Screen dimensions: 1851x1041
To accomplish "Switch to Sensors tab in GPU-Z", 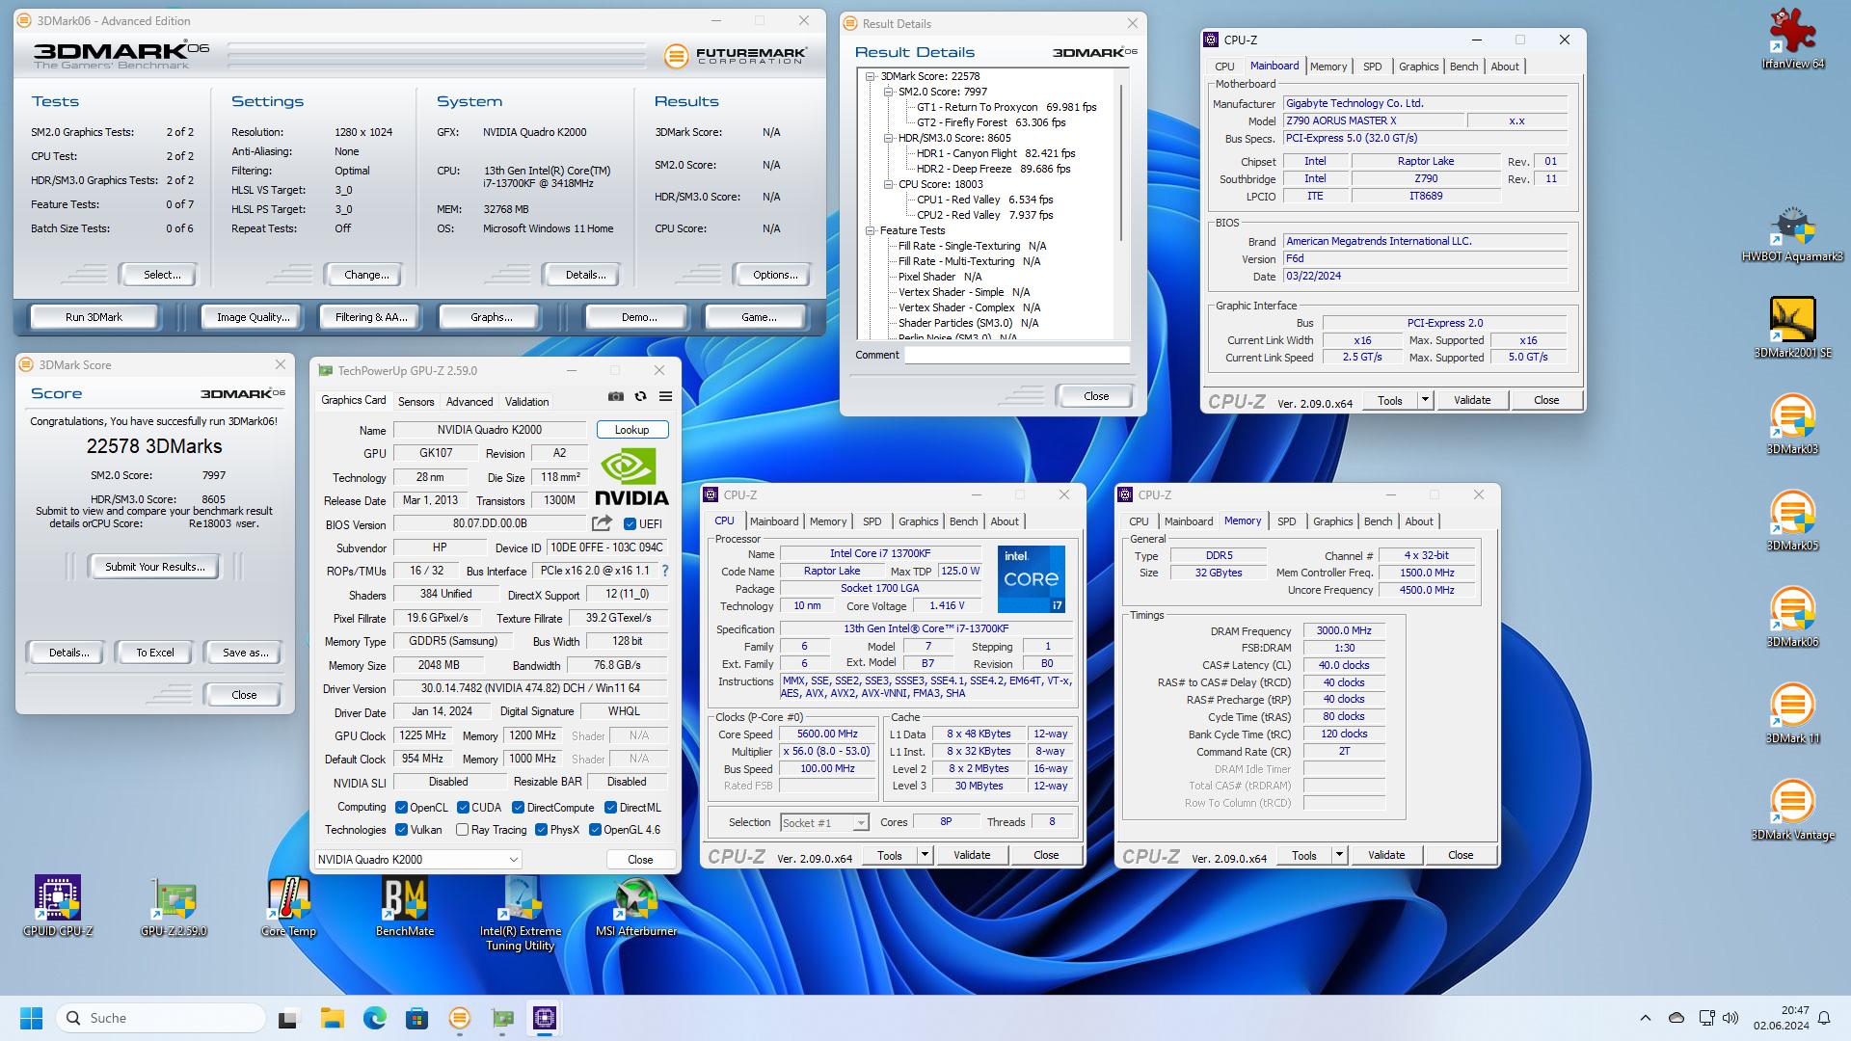I will (x=416, y=402).
